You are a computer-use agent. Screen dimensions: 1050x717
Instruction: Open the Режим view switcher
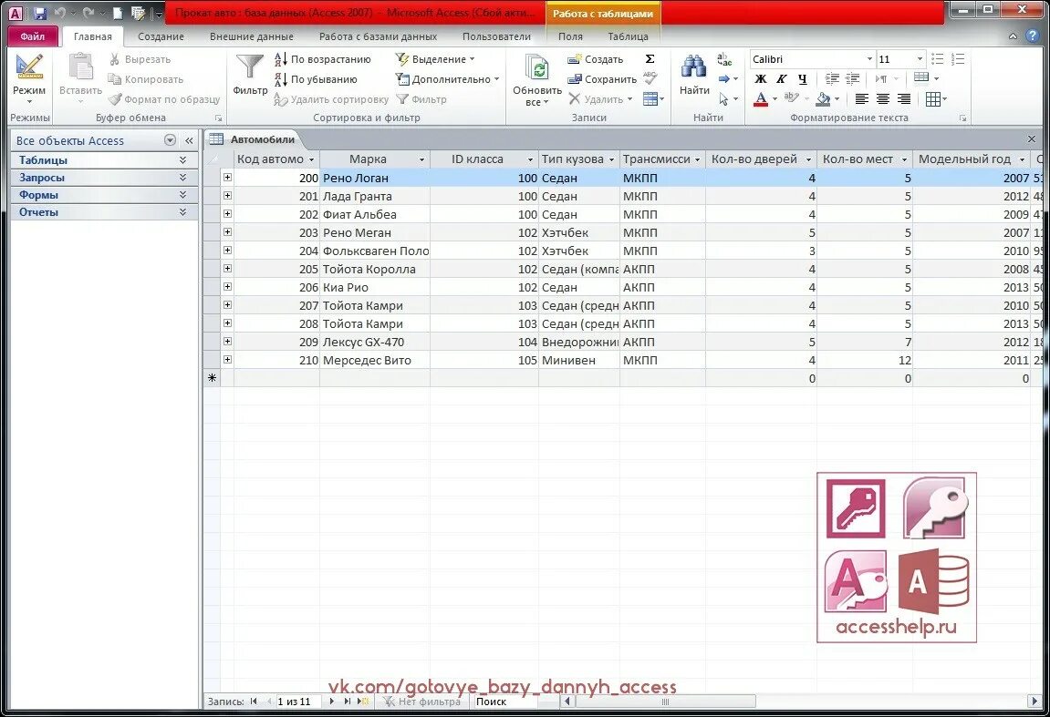click(29, 78)
